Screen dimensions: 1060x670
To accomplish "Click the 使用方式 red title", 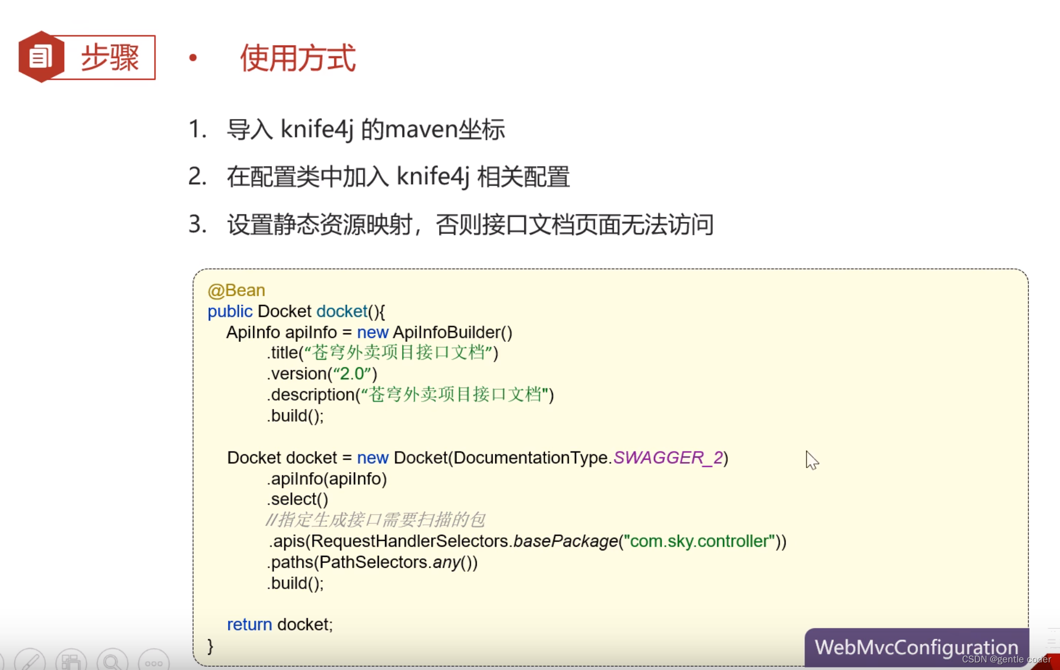I will tap(298, 58).
